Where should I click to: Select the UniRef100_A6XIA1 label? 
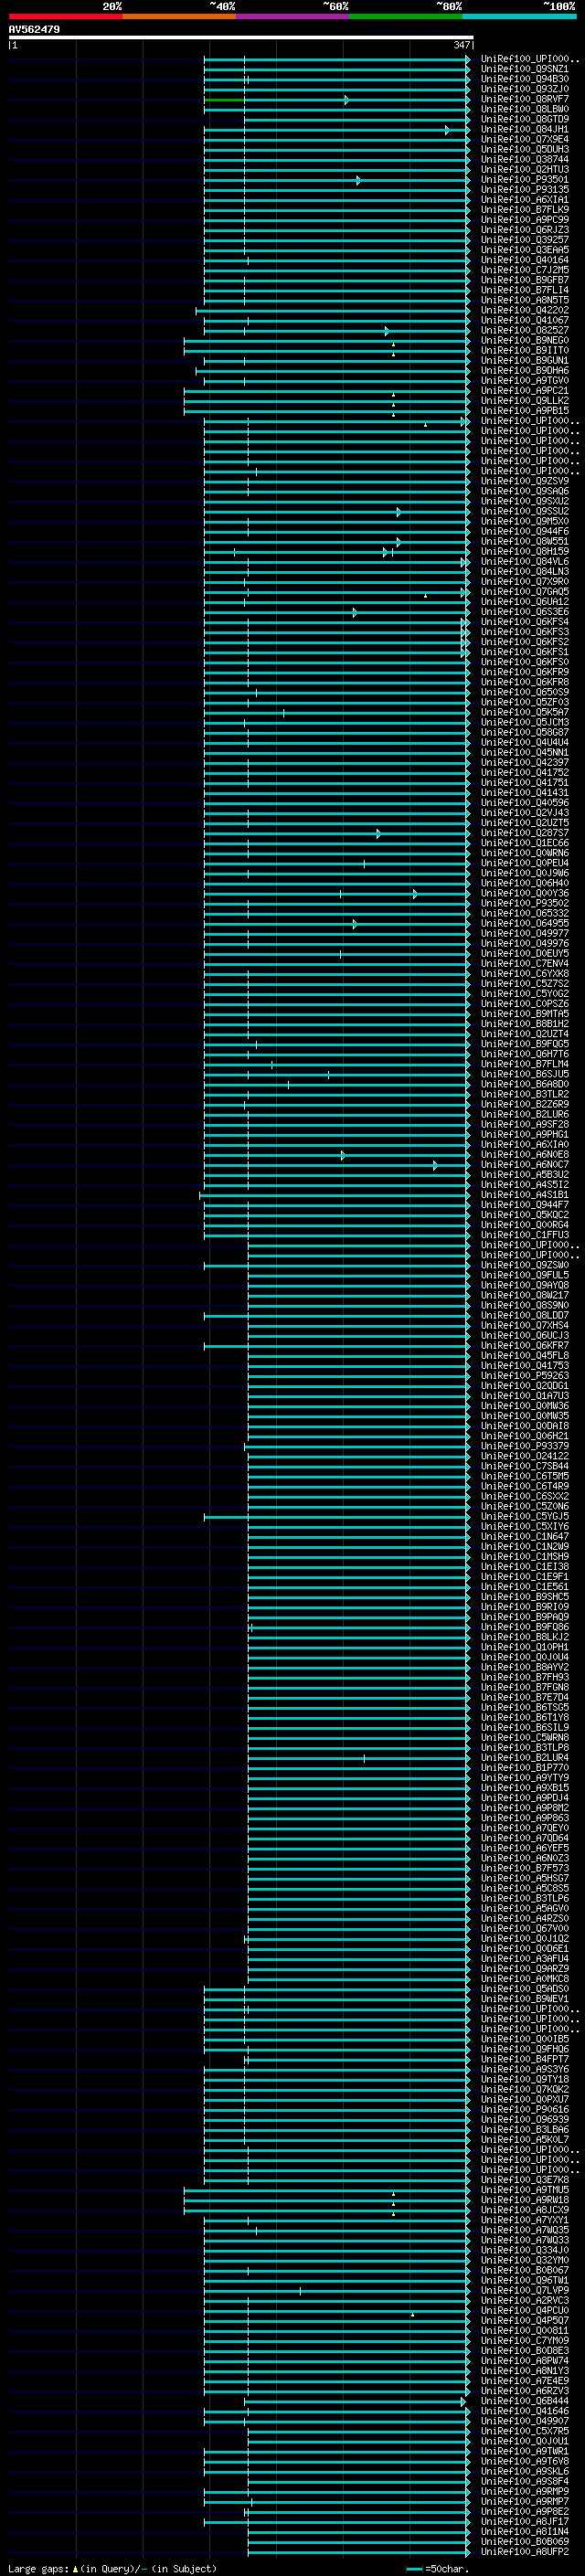tap(525, 199)
